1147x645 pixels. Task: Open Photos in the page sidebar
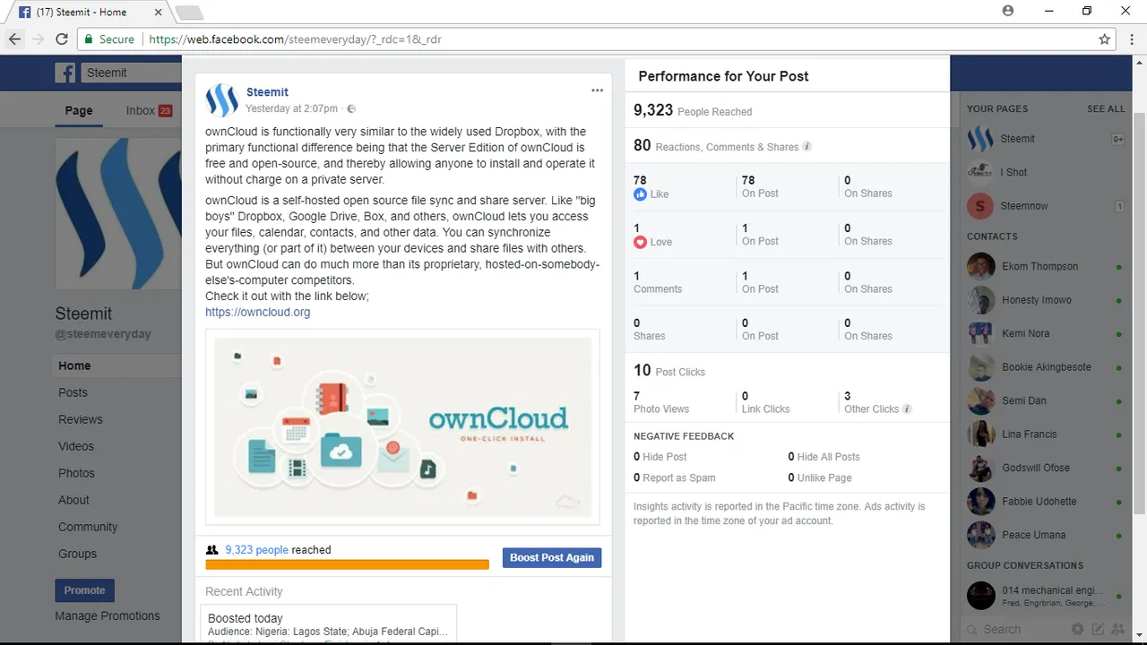point(76,473)
